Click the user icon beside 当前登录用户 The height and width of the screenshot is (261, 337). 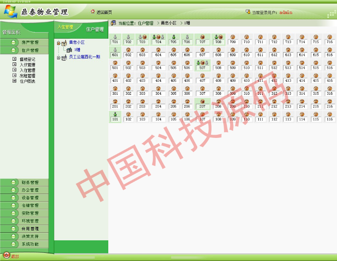coord(248,12)
